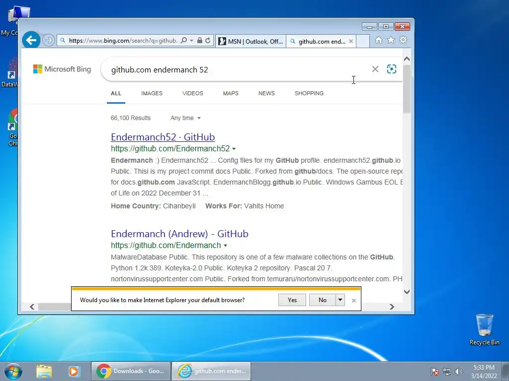Dismiss the default browser notification bar
The image size is (509, 381).
(x=354, y=301)
